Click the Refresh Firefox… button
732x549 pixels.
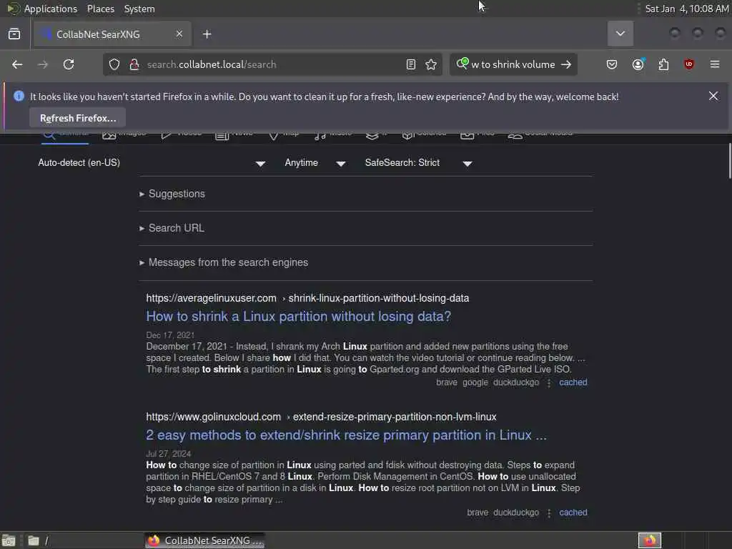77,118
